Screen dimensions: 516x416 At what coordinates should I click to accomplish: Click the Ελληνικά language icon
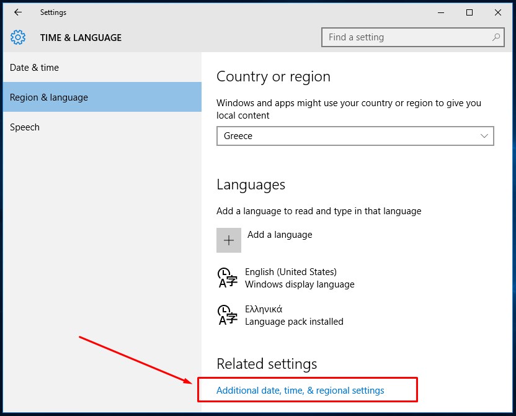(227, 315)
